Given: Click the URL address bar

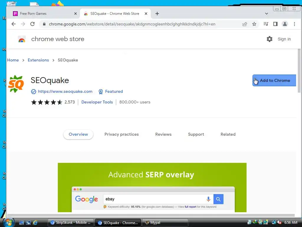Looking at the screenshot, I should coord(132,24).
